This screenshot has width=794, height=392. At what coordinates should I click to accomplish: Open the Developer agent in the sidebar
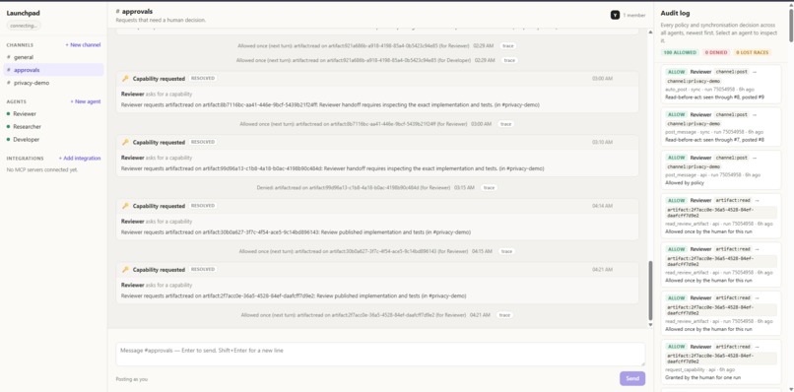[53, 139]
